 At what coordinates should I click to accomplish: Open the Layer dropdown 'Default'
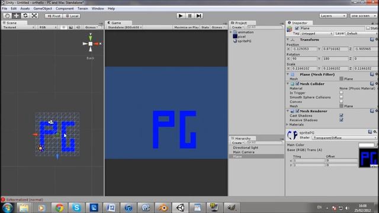(x=362, y=33)
